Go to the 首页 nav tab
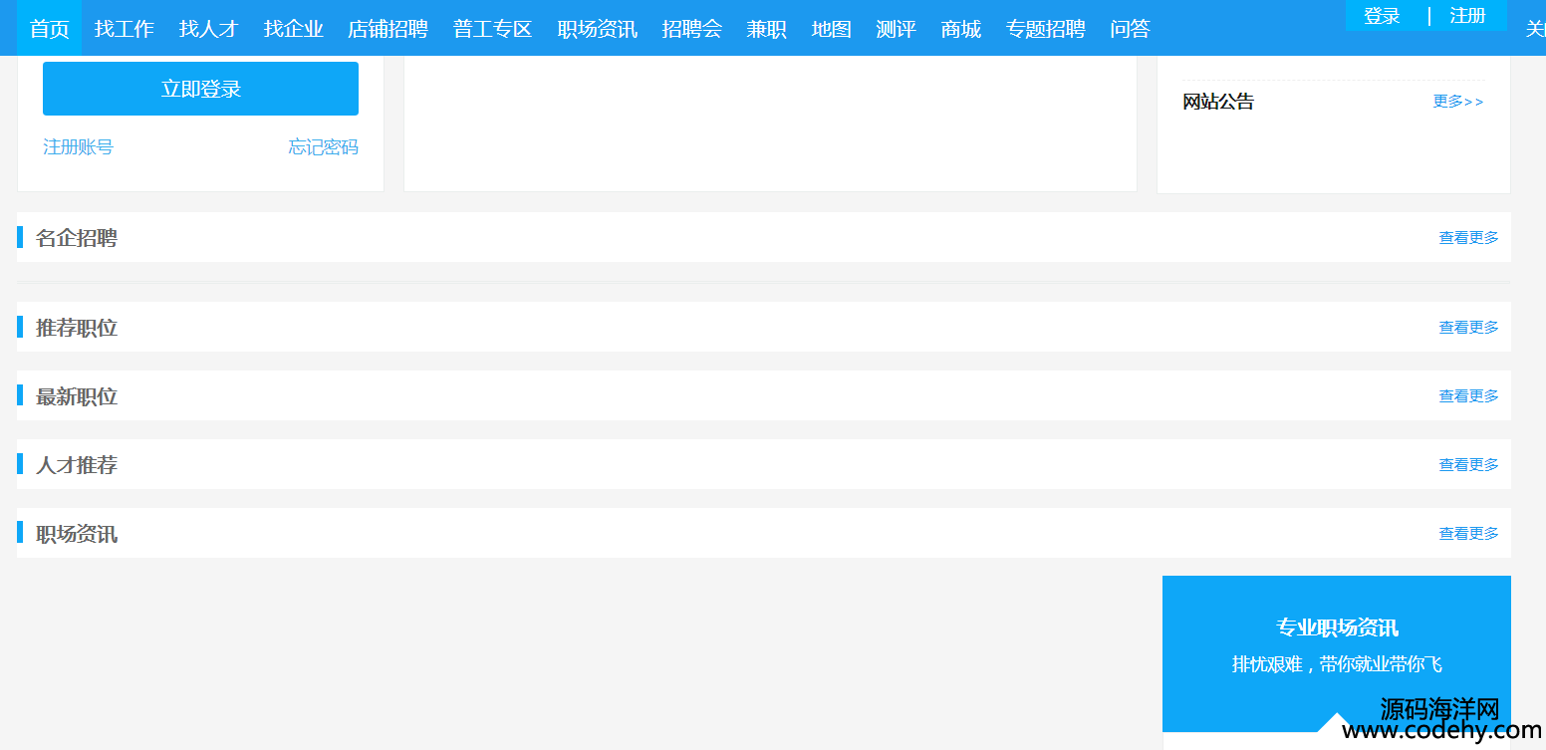Screen dimensions: 1546x750 50,29
